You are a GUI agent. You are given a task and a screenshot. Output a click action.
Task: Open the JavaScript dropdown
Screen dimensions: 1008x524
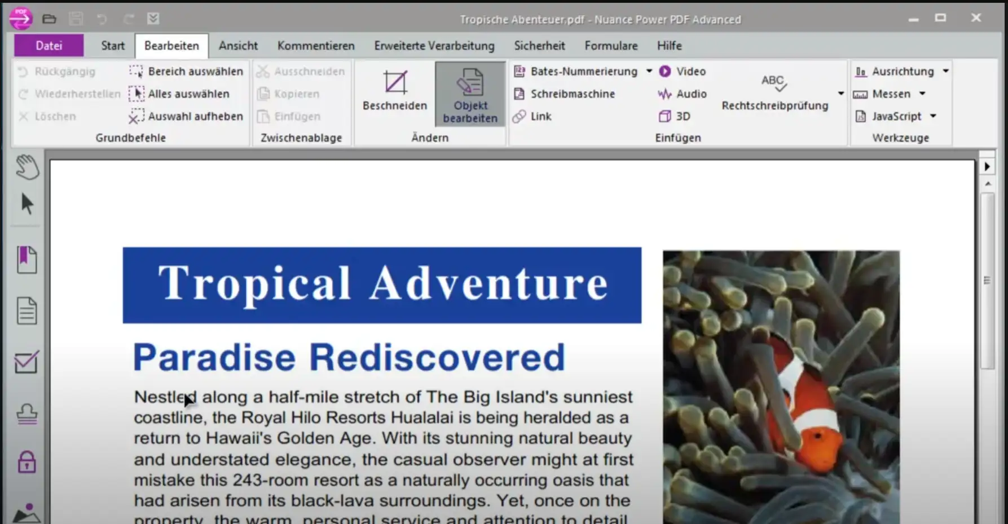tap(933, 117)
